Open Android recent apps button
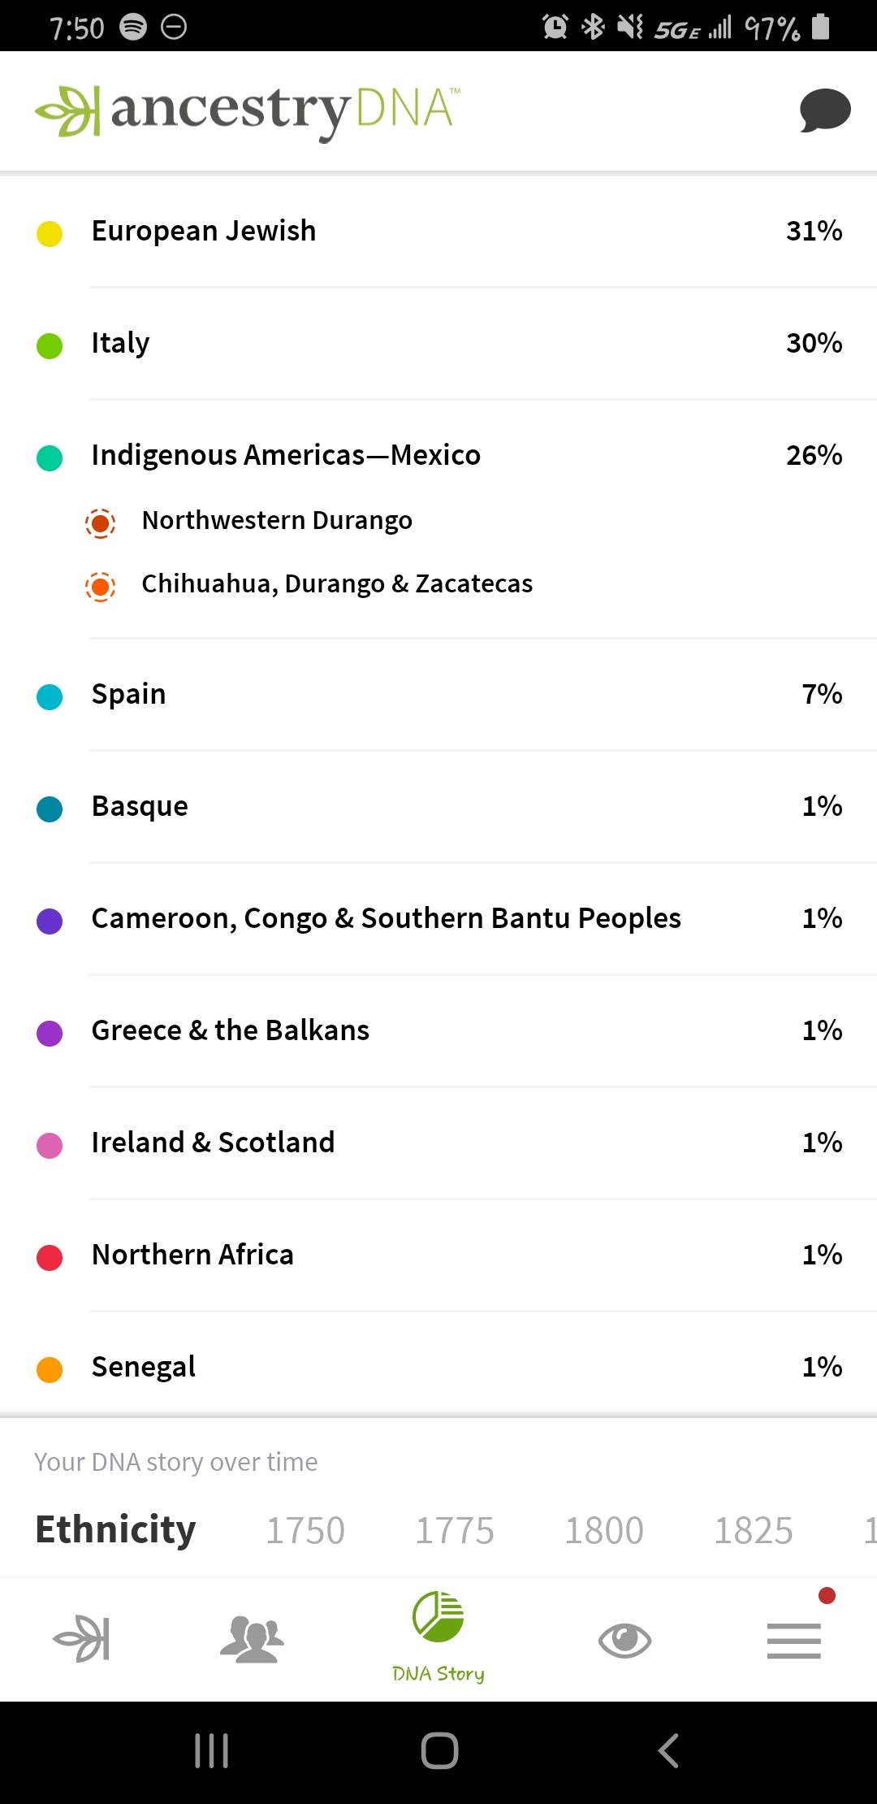Screen dimensions: 877x1804 point(212,1750)
